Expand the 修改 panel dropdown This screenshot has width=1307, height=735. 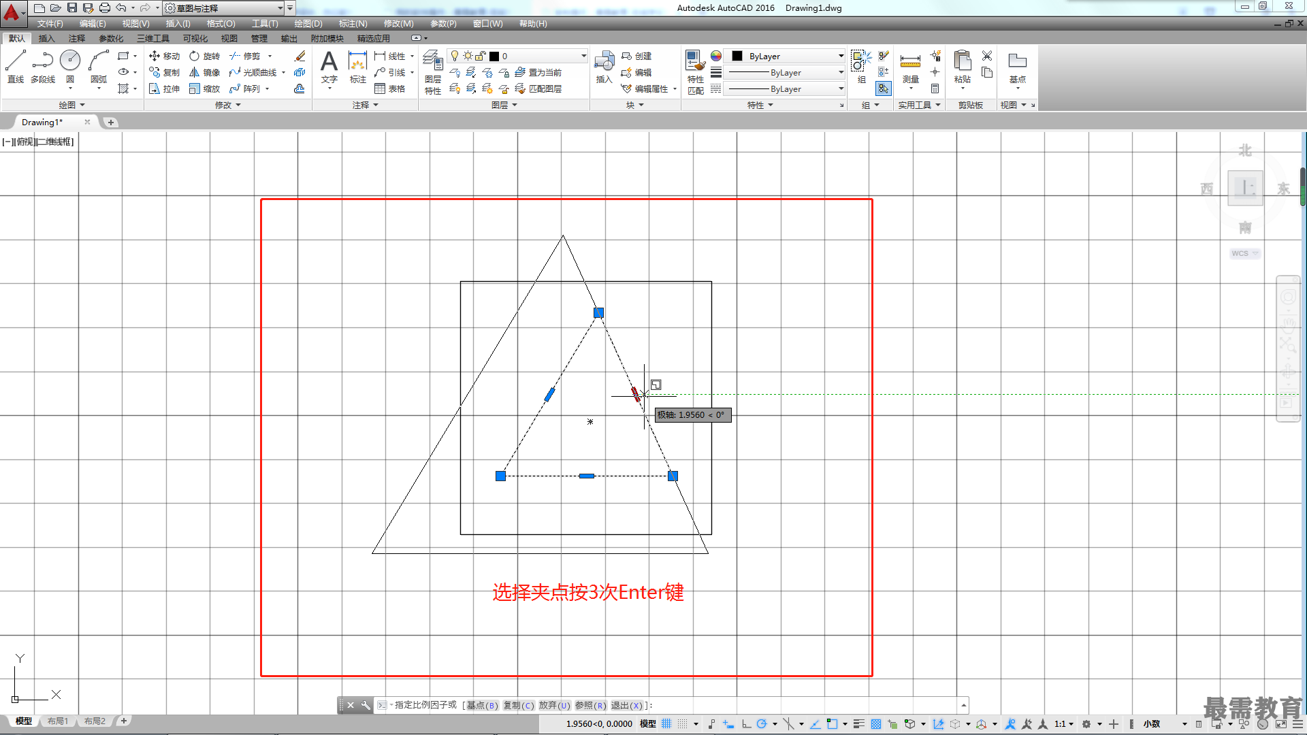pyautogui.click(x=227, y=105)
